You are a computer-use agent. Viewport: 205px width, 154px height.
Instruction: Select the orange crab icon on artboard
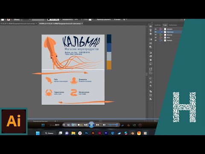coord(49,93)
